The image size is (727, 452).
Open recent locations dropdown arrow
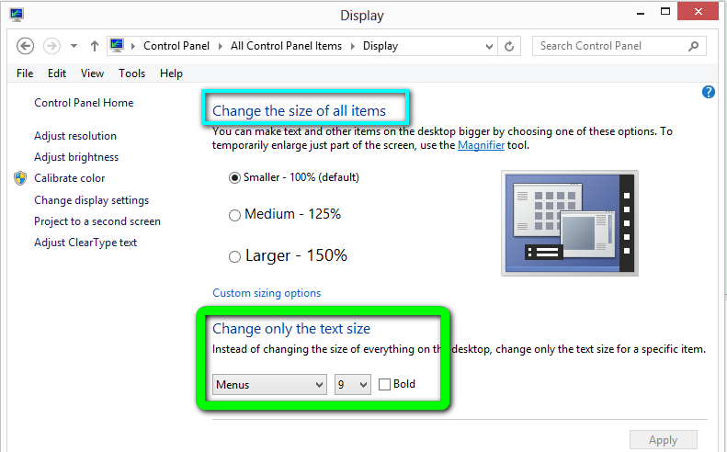[74, 46]
